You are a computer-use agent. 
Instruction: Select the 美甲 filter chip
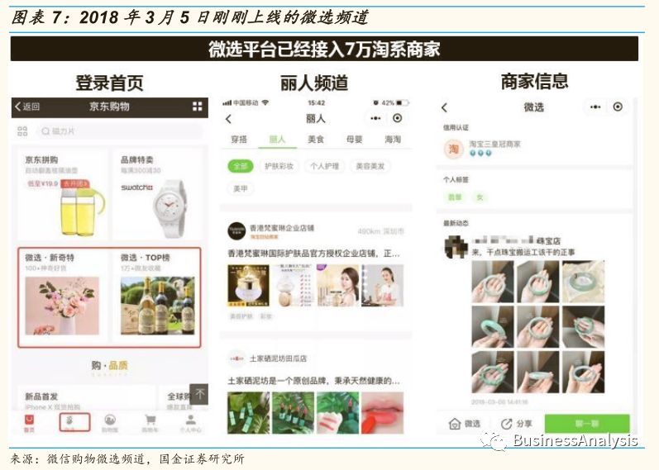(241, 189)
